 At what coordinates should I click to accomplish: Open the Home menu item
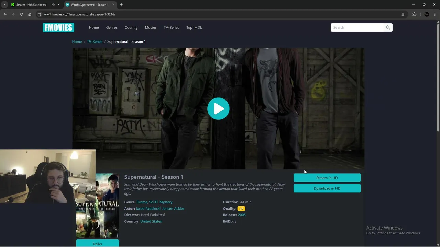click(94, 27)
